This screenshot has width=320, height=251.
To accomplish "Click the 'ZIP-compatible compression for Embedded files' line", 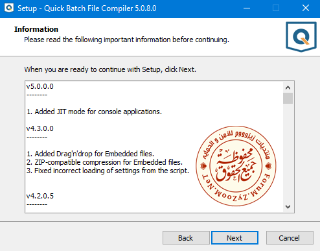I will pyautogui.click(x=104, y=162).
